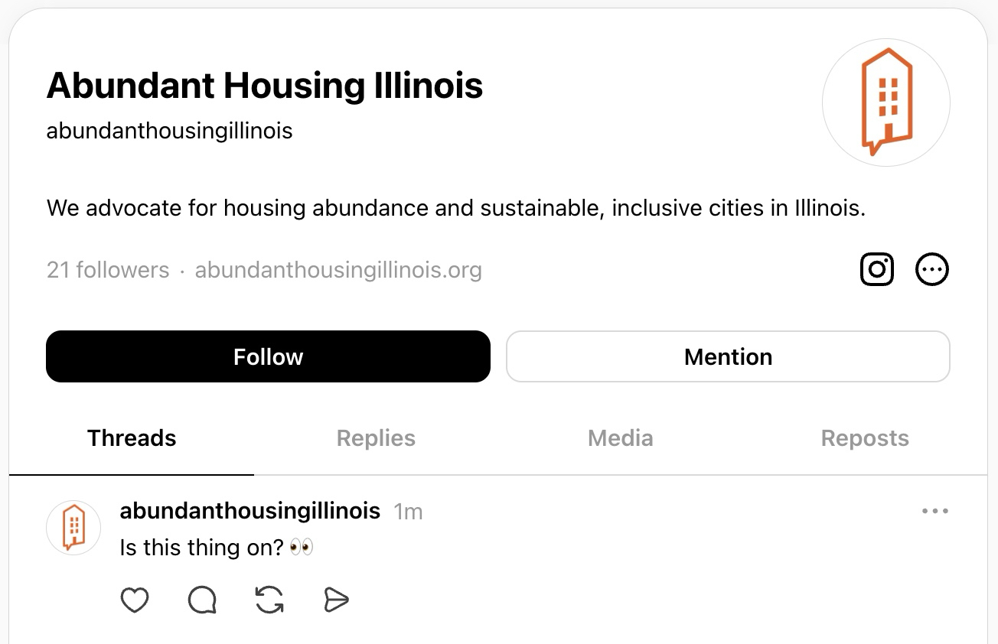This screenshot has height=644, width=998.
Task: Click the Mention button
Action: tap(728, 356)
